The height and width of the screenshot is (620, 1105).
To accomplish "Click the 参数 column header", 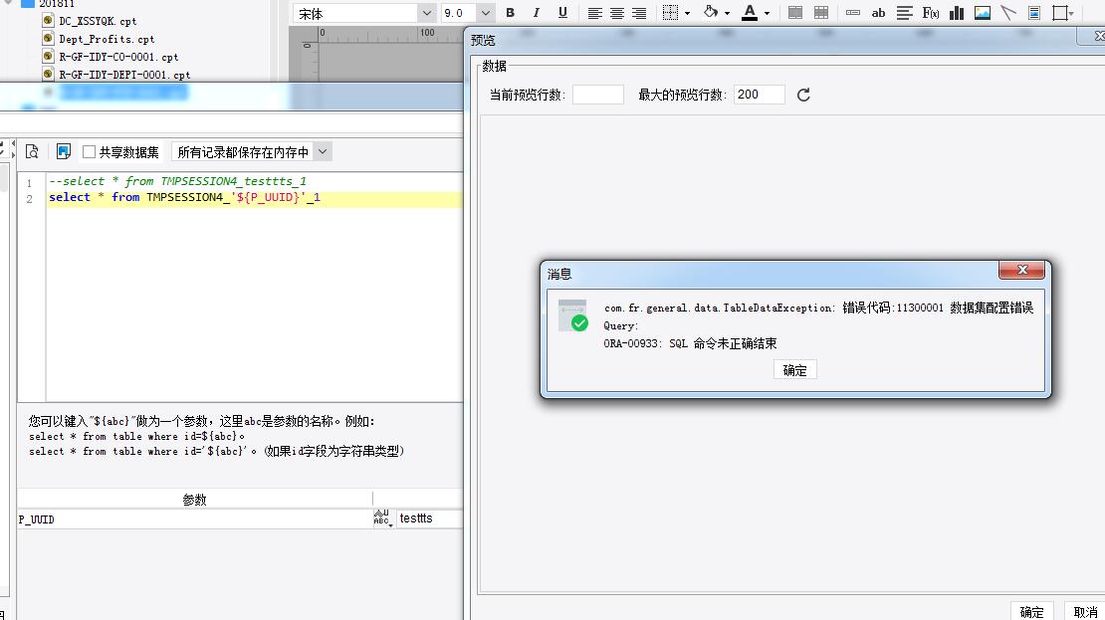I will [x=194, y=500].
